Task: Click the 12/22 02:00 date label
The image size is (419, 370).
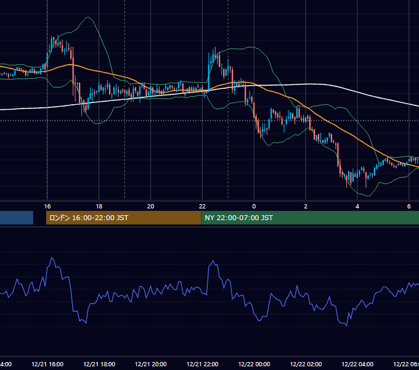Action: pos(306,364)
